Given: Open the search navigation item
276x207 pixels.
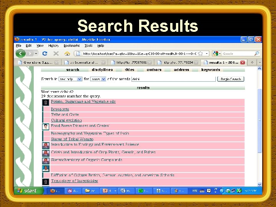Looking at the screenshot, I should pyautogui.click(x=72, y=70).
